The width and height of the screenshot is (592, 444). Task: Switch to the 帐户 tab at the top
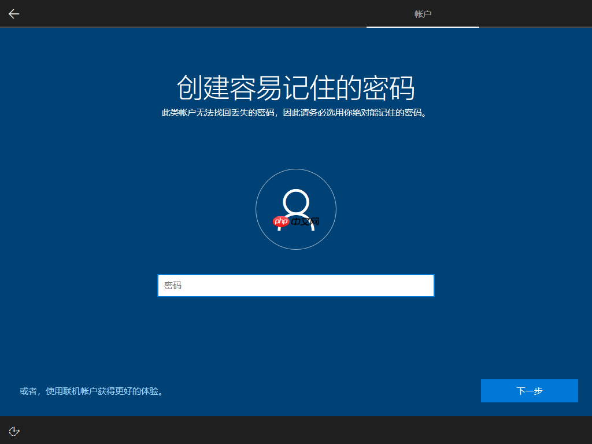click(423, 13)
